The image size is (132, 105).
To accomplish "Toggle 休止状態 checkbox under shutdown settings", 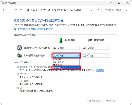I will click(x=18, y=81).
